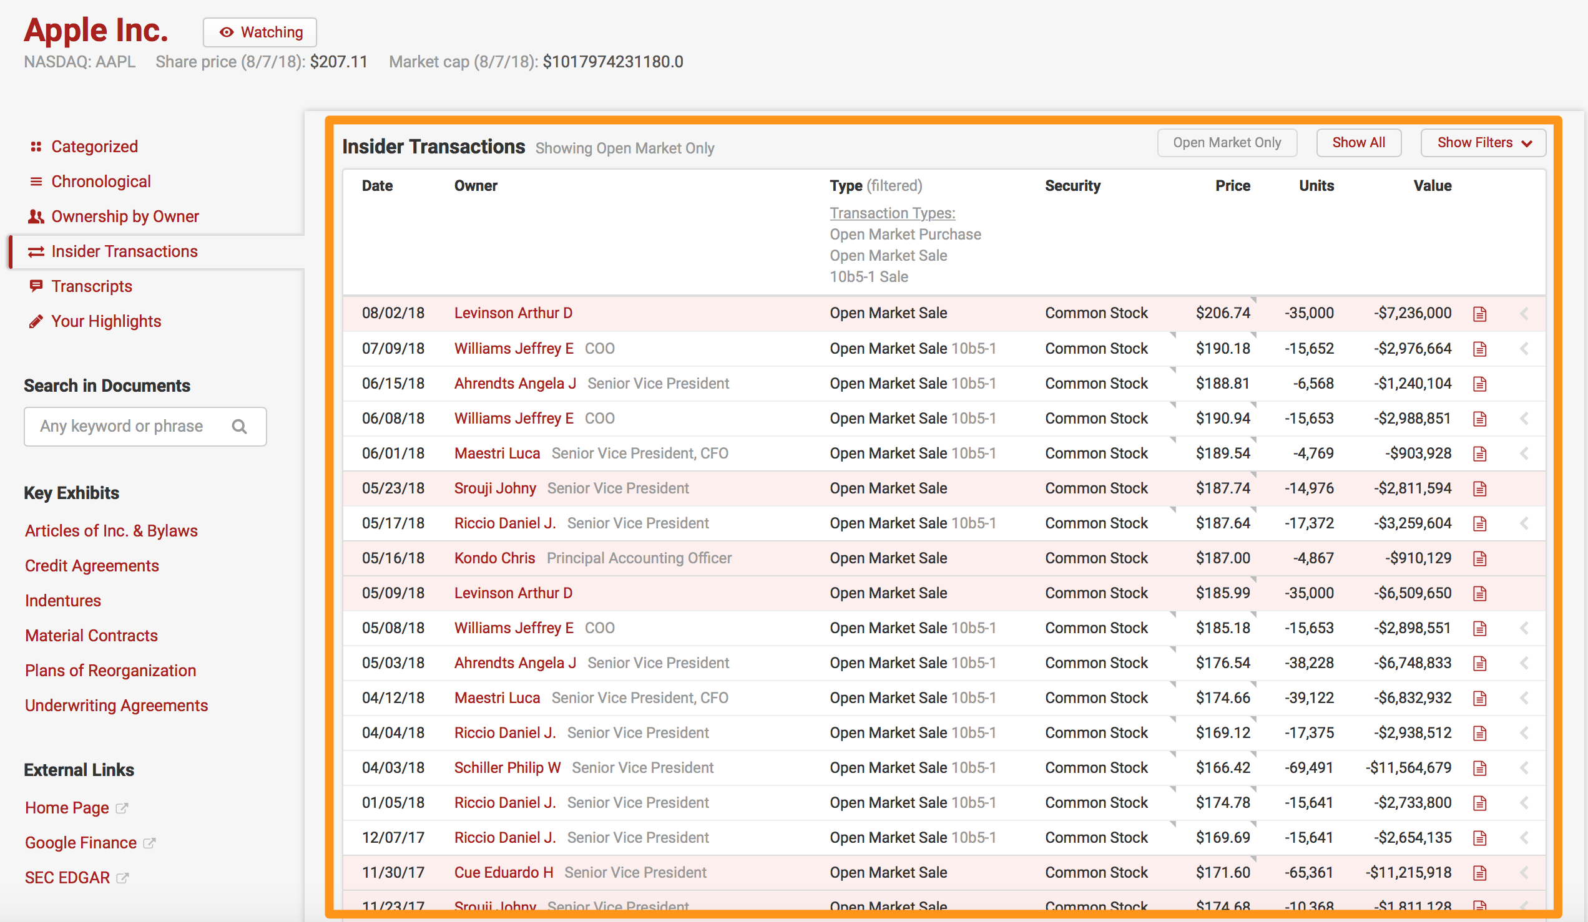Expand the 07/09/18 Williams Jeffrey row chevron

tap(1524, 349)
